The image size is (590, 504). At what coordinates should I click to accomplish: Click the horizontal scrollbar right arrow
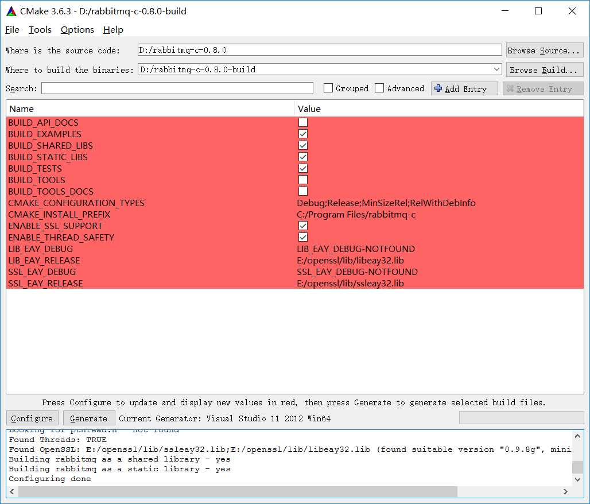point(565,491)
